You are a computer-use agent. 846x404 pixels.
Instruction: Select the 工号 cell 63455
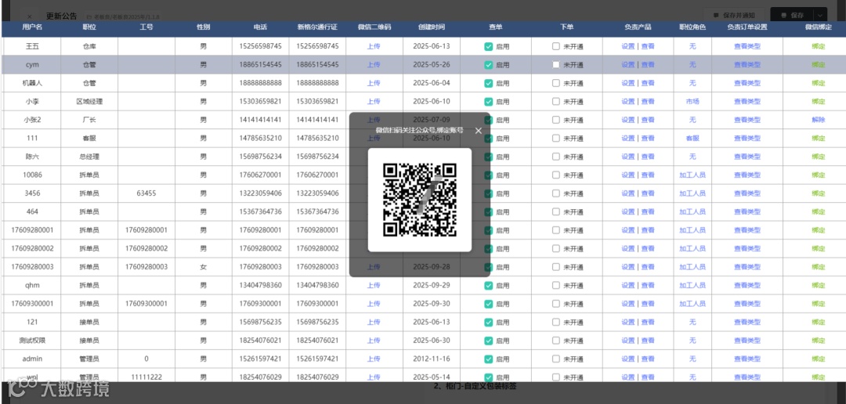[x=146, y=193]
